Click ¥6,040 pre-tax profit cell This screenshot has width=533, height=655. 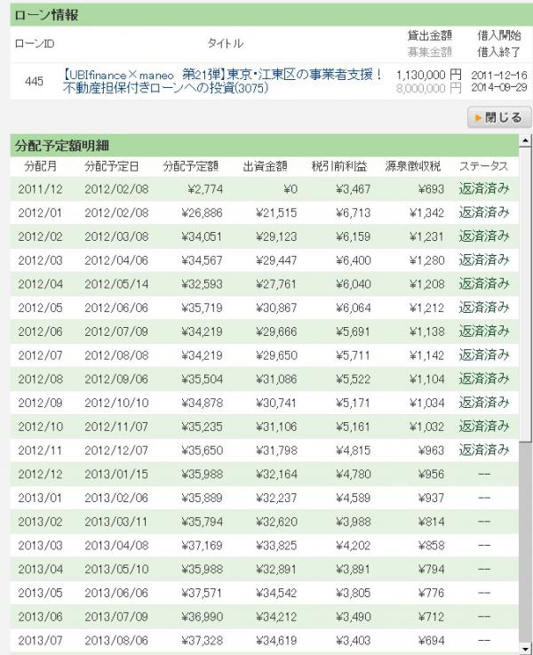[x=353, y=284]
